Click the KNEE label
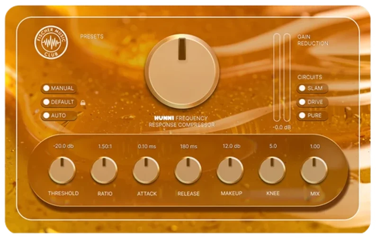Viewport: 376px width, 238px height. (x=273, y=193)
